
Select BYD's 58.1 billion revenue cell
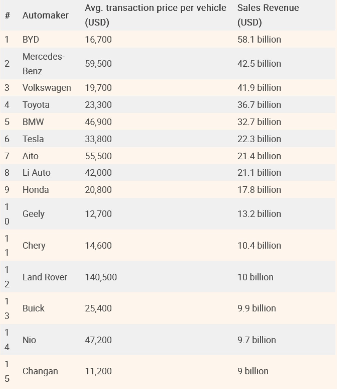tap(259, 39)
